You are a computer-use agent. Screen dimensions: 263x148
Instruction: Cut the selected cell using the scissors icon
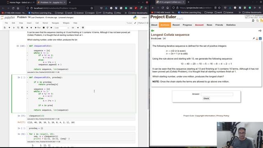click(x=14, y=28)
